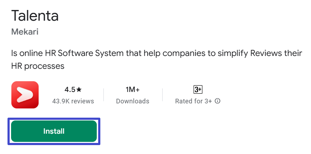
Task: Click the red Talenta app icon
Action: click(25, 94)
